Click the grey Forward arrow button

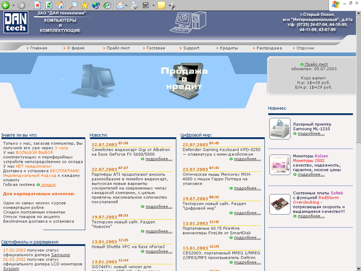tap(21, 5)
